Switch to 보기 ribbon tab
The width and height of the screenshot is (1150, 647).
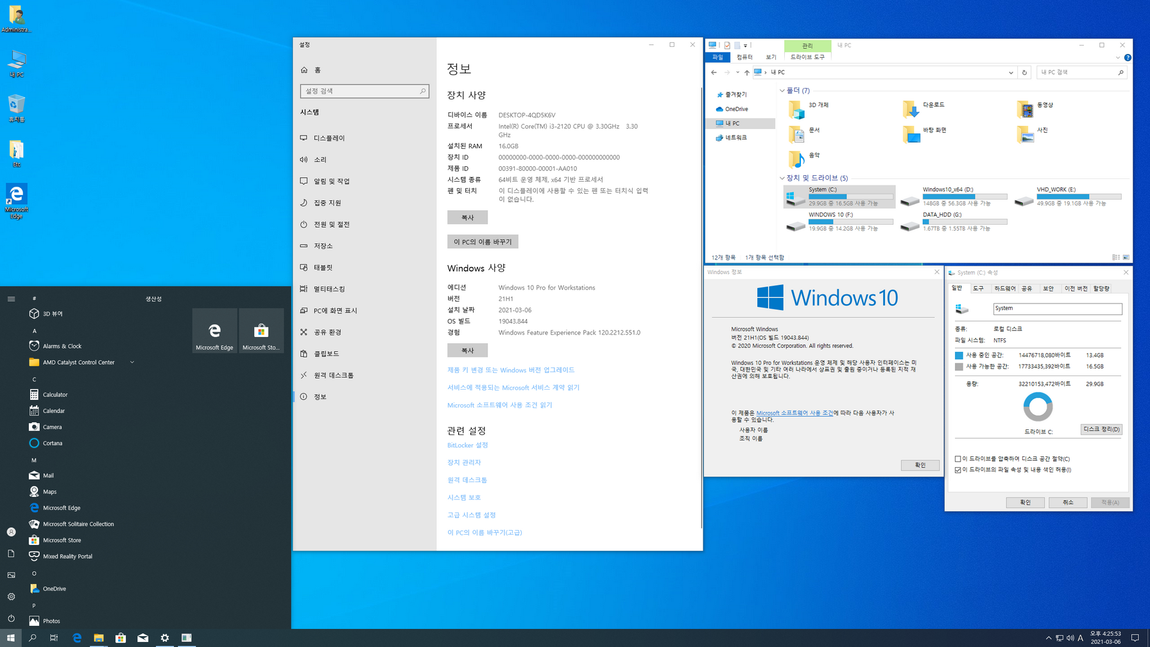tap(771, 57)
